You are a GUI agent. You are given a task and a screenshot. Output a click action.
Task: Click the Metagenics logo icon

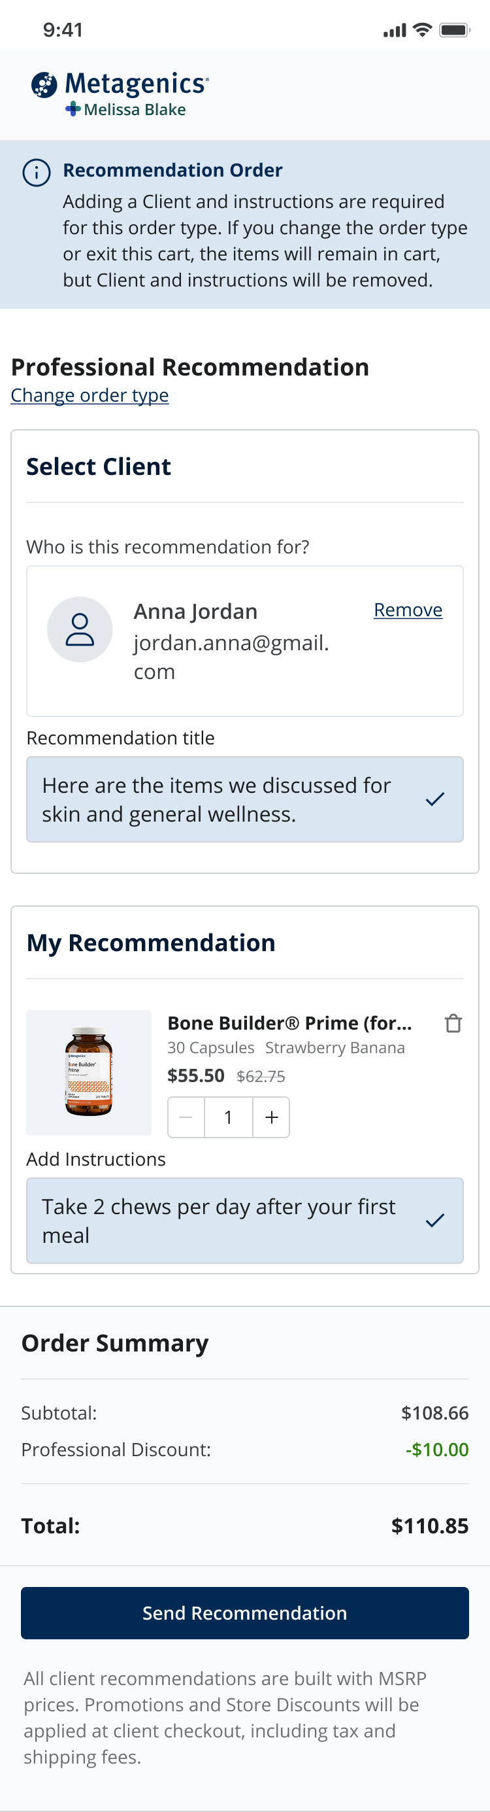44,85
